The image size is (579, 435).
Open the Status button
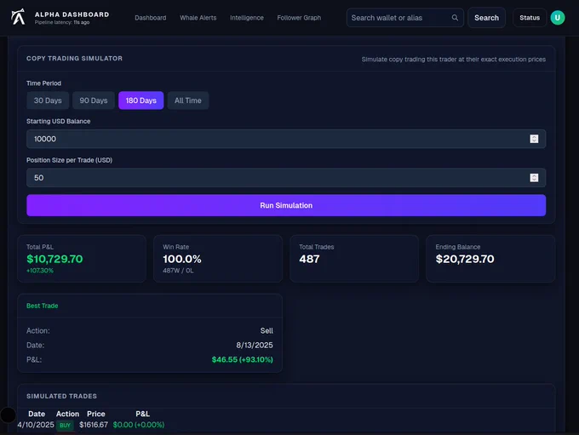(530, 18)
